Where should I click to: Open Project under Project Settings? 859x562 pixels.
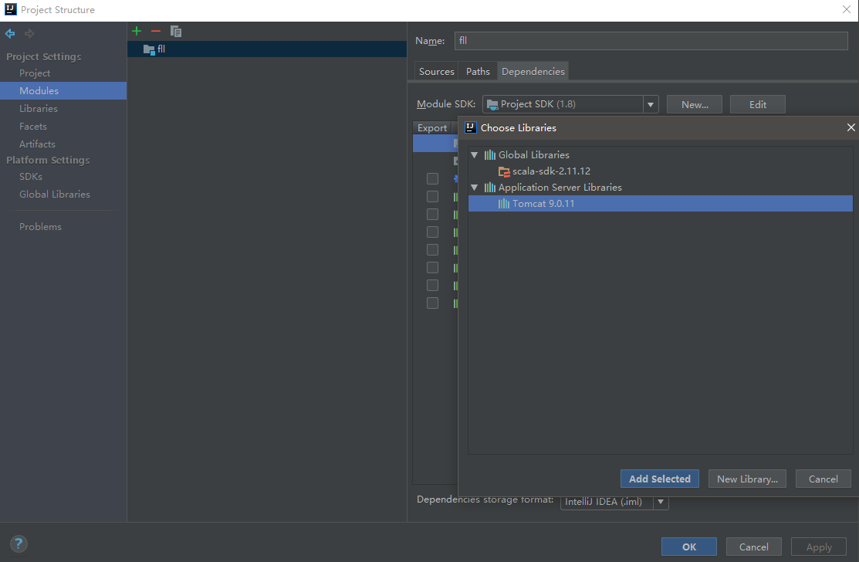tap(35, 73)
